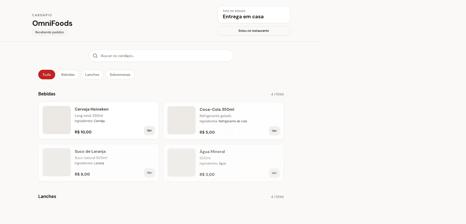Click the 'Estou no restaurante' button

coord(254,31)
